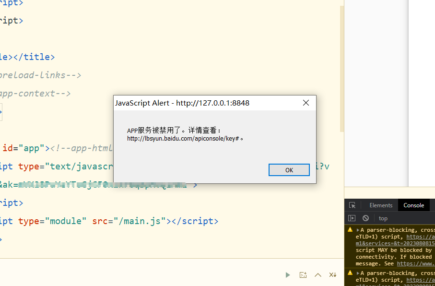Screen dimensions: 435x286
Task: Click the '</title>' closing tag in code
Action: 34,57
